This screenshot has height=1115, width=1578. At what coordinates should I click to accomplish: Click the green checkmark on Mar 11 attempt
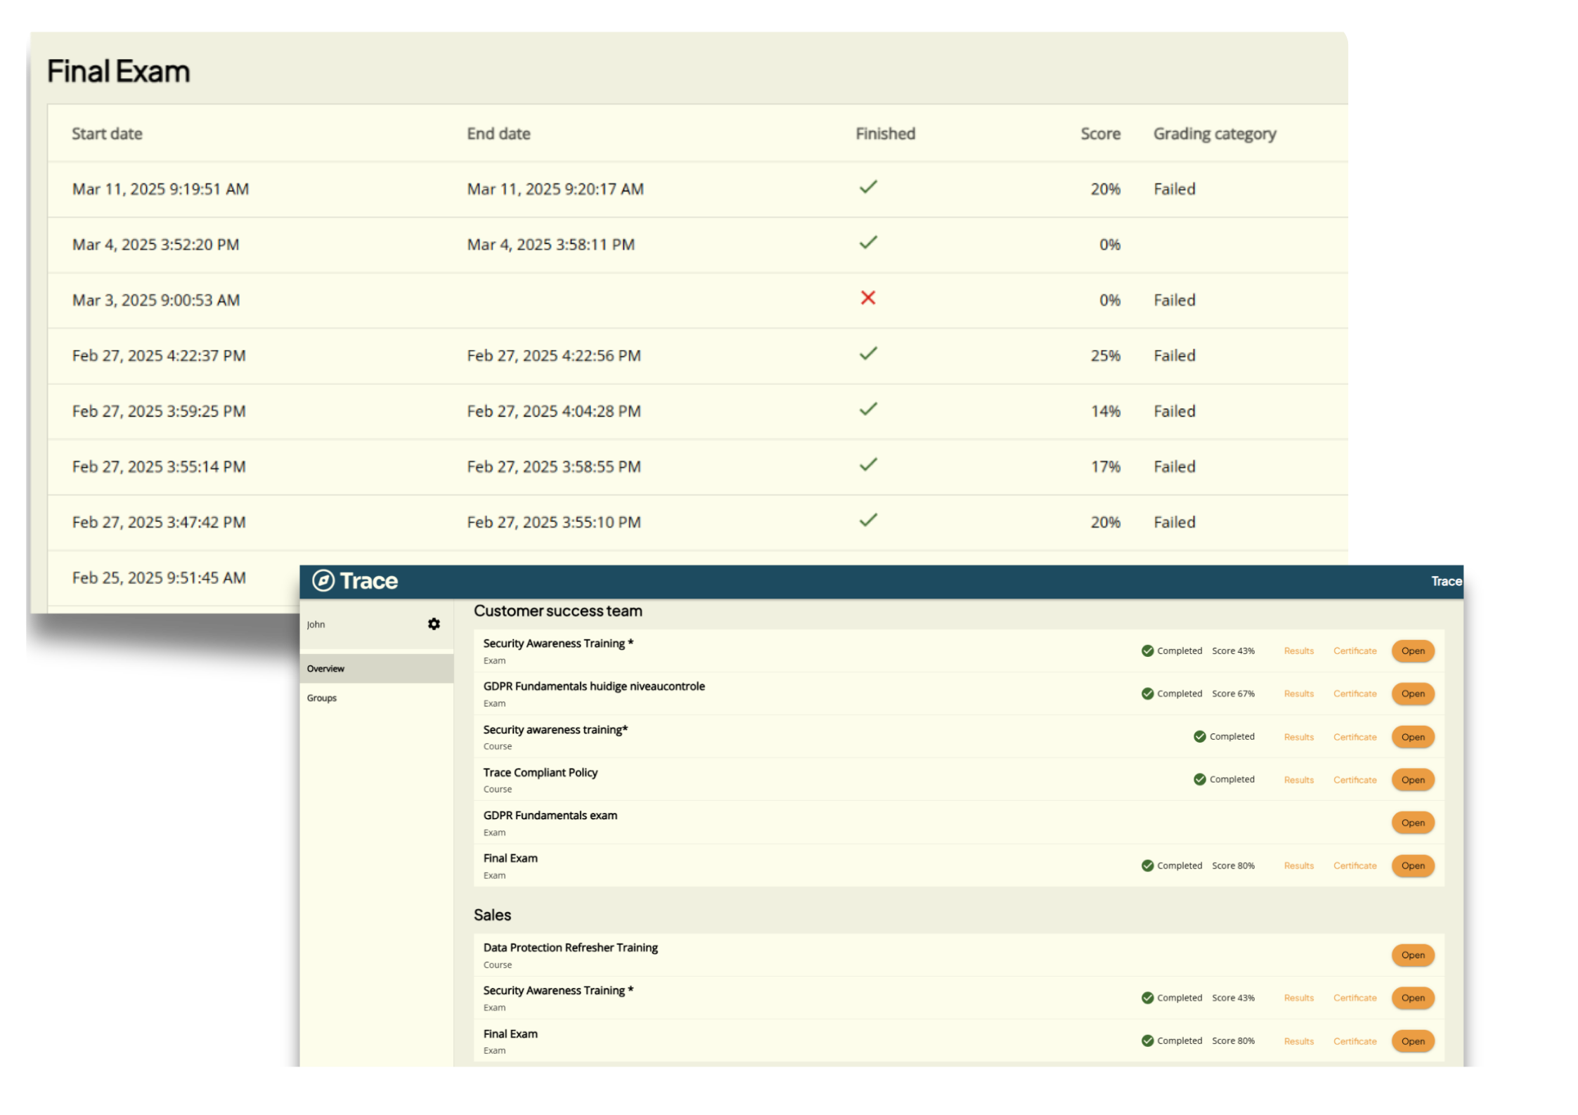click(x=868, y=187)
